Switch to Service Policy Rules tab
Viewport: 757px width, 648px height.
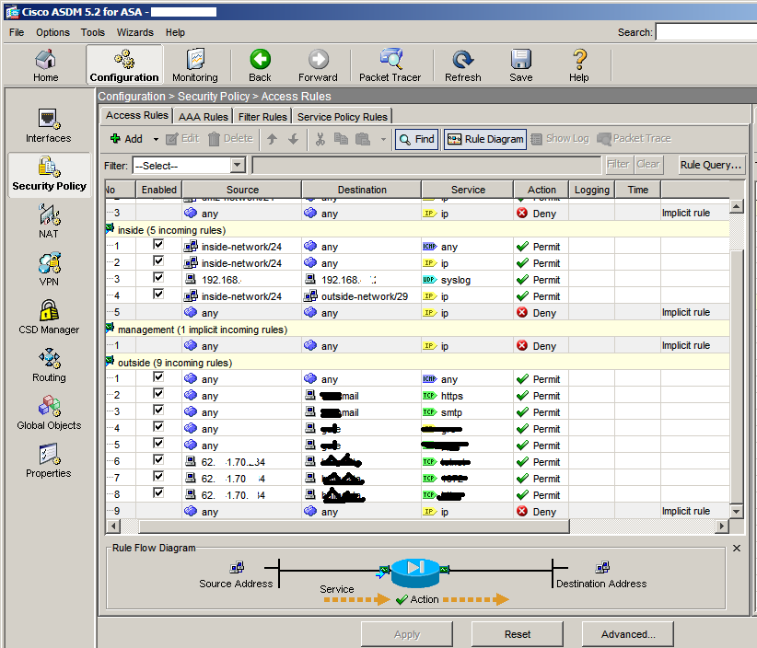(343, 117)
